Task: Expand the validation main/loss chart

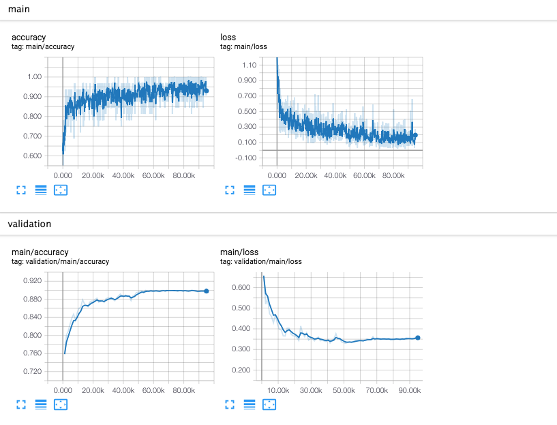Action: (x=229, y=405)
